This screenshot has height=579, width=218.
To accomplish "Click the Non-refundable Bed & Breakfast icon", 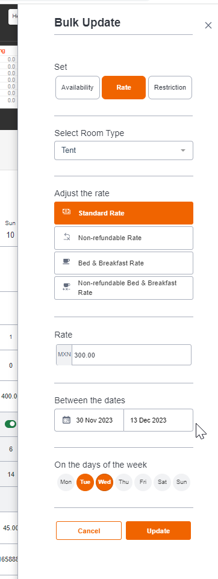I will 66,287.
